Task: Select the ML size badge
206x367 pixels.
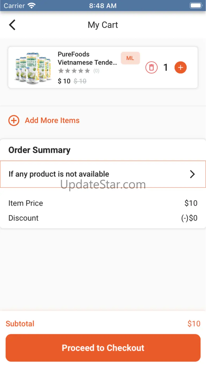Action: [x=130, y=58]
